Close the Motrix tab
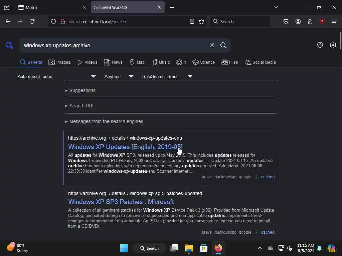 84,7
